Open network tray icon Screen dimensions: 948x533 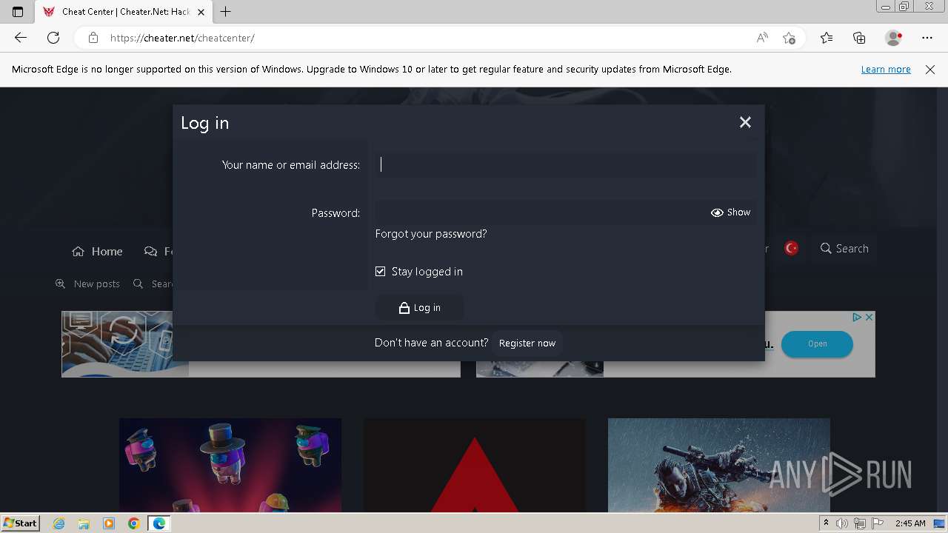point(860,523)
